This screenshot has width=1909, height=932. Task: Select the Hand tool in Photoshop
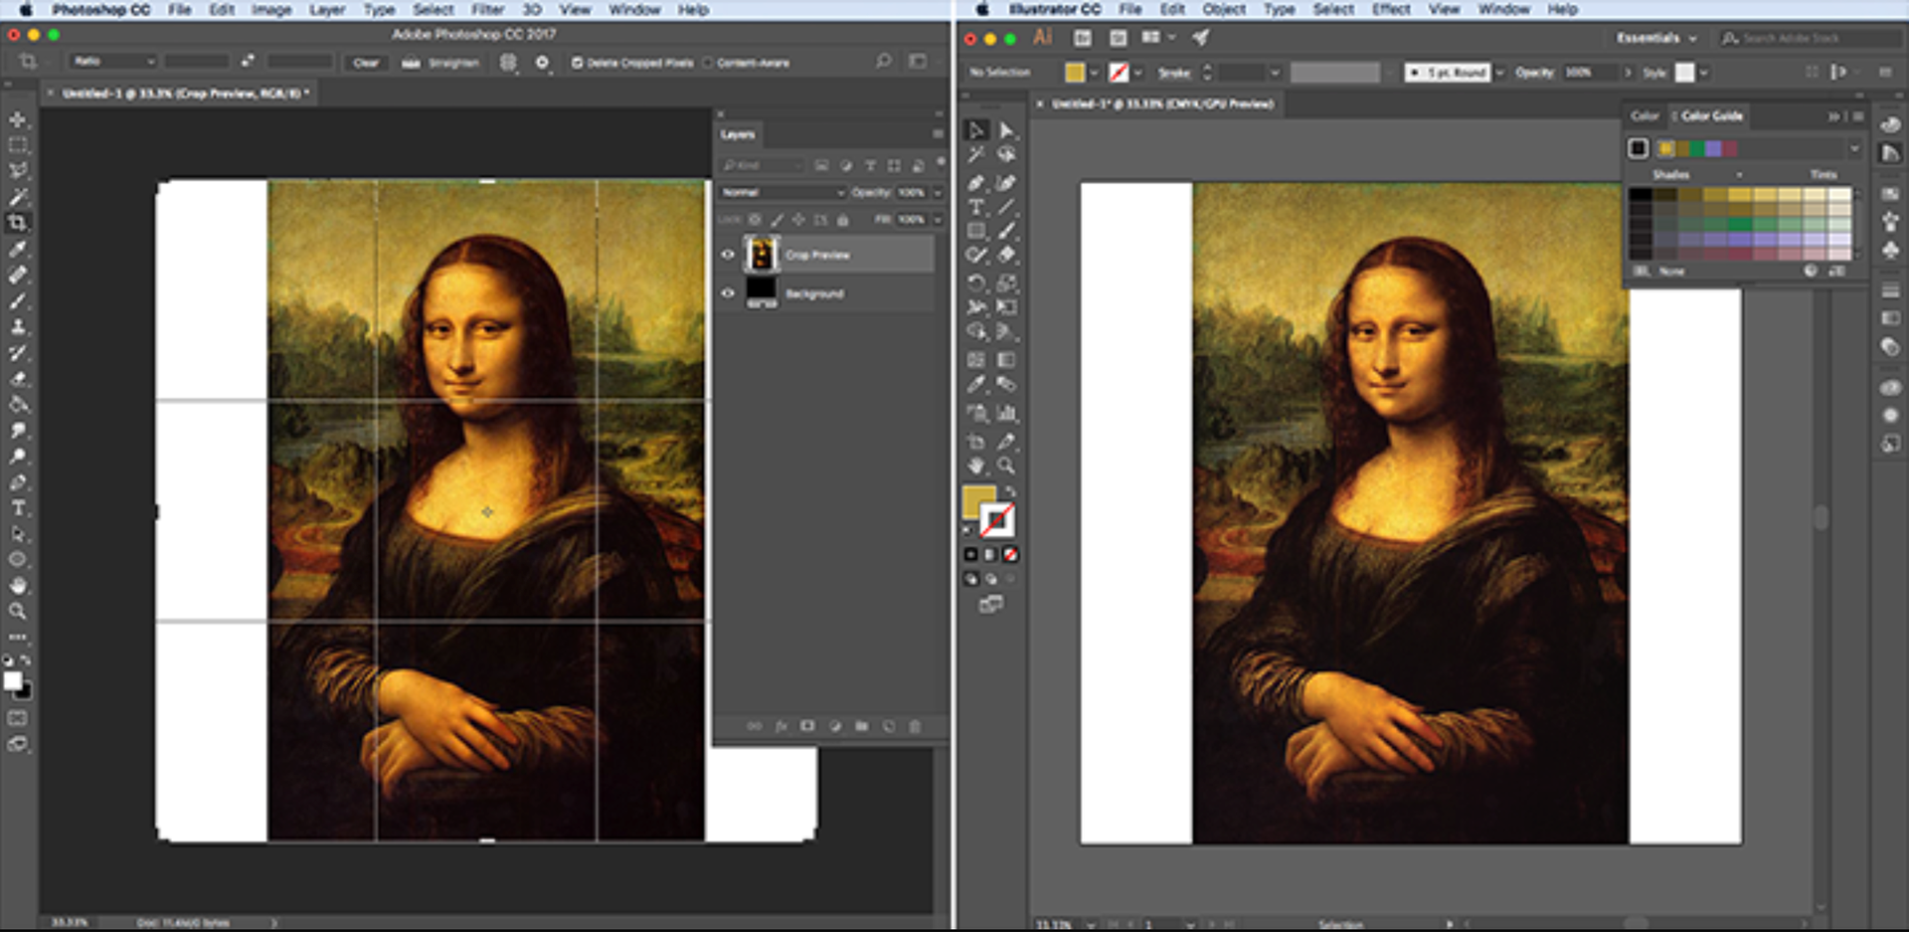click(x=18, y=586)
